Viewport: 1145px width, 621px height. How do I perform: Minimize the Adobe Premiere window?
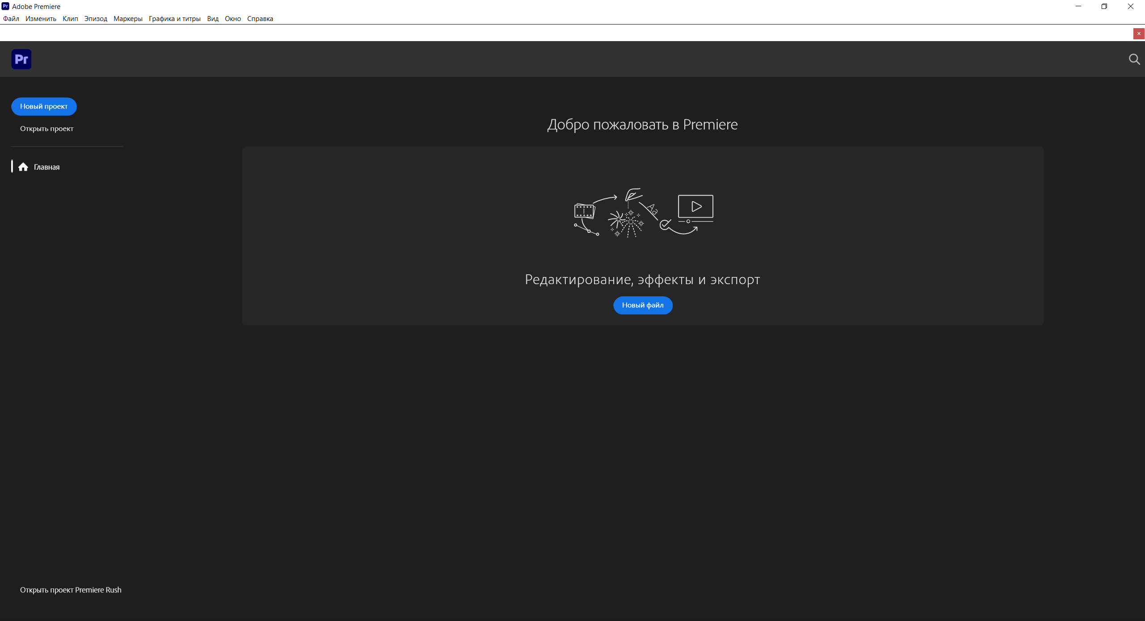click(1078, 6)
